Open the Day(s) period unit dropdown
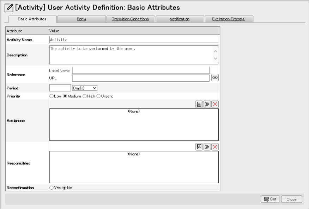 coord(85,88)
